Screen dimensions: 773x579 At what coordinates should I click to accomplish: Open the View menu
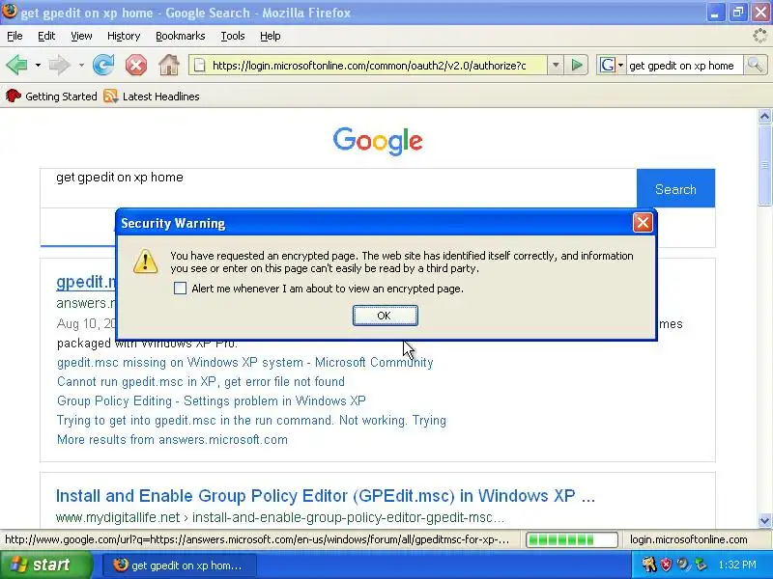[x=81, y=36]
